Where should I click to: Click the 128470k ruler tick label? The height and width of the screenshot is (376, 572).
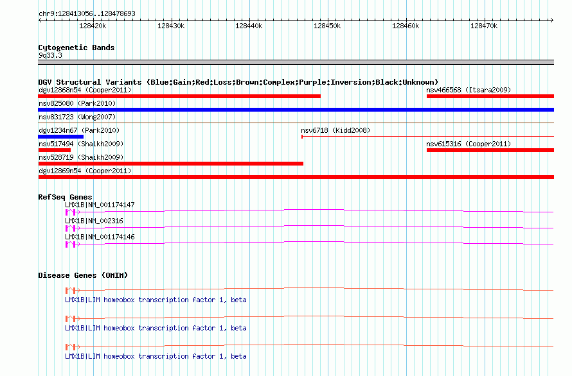pyautogui.click(x=484, y=26)
